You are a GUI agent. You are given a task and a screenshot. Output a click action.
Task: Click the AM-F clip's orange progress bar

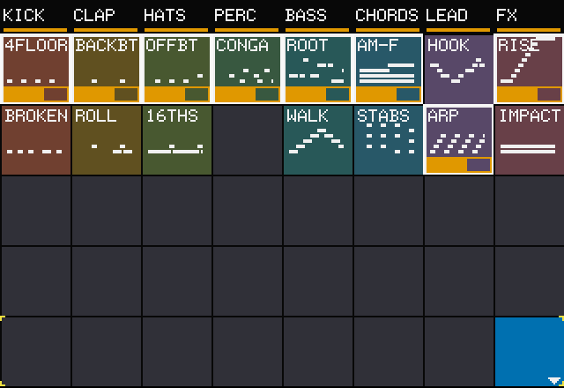[388, 94]
